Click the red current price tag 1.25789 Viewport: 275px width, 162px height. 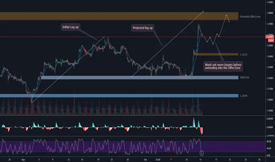(270, 37)
